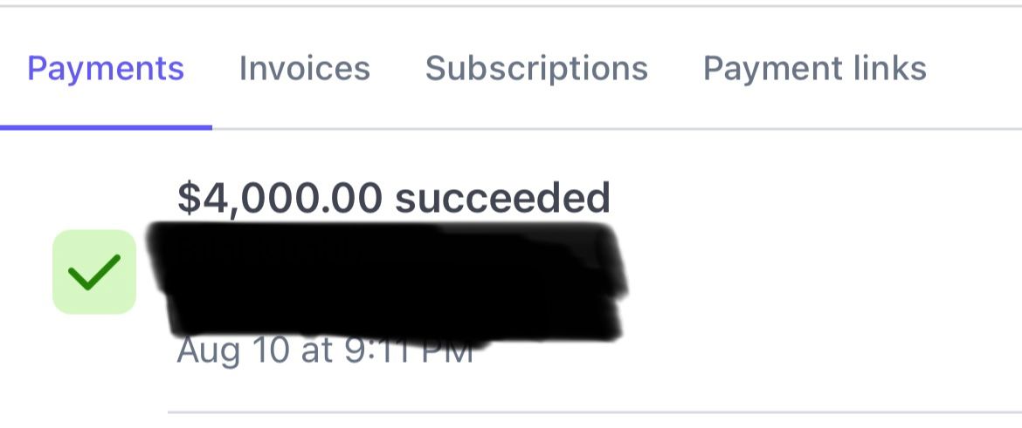The height and width of the screenshot is (428, 1022).
Task: Click the $4,000.00 amount text
Action: point(280,199)
